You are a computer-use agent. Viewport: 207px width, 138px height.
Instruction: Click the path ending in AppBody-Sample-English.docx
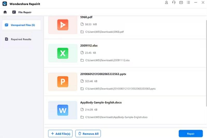(116, 117)
